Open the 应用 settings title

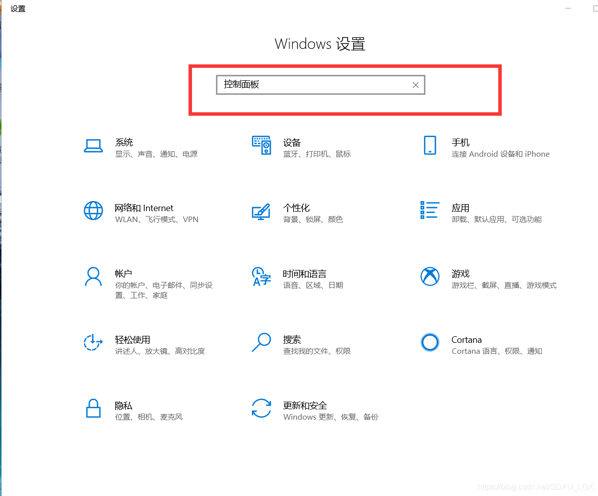click(460, 208)
